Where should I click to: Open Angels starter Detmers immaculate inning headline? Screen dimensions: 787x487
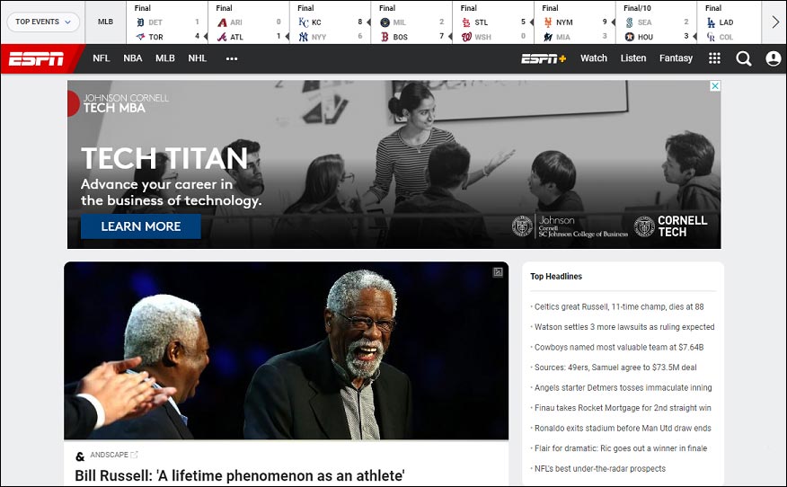(x=623, y=387)
